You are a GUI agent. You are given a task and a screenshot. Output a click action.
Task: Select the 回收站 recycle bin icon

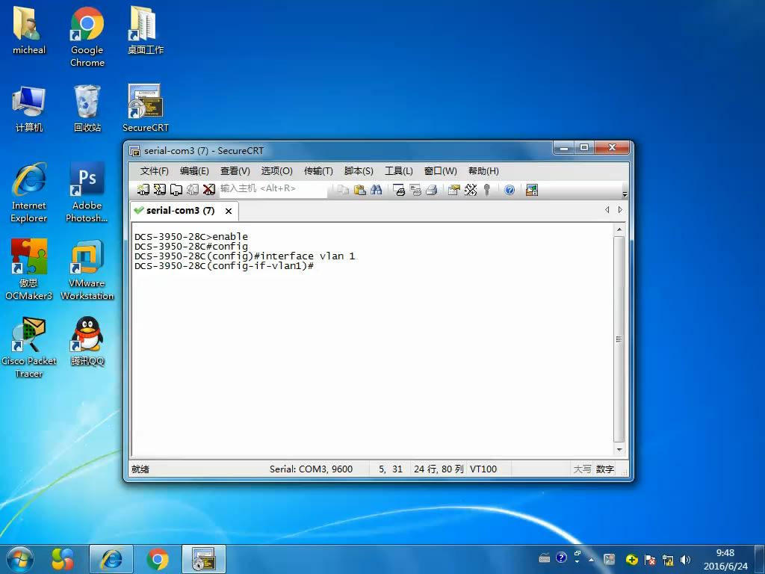click(87, 108)
